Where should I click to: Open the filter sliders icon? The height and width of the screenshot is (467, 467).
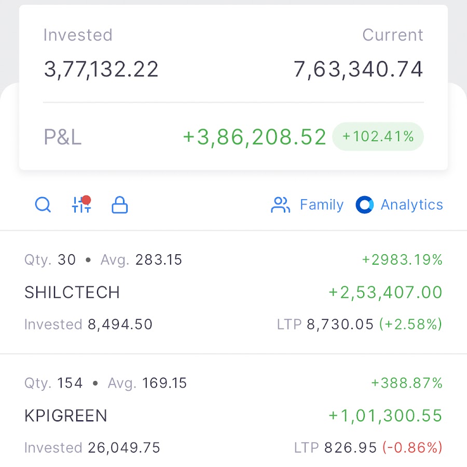(x=81, y=204)
